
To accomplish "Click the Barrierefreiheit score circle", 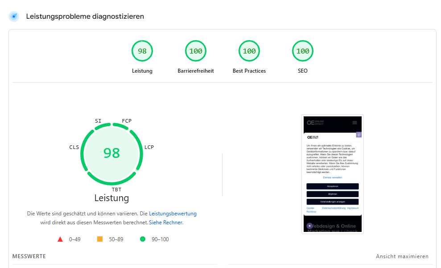I will tap(195, 50).
